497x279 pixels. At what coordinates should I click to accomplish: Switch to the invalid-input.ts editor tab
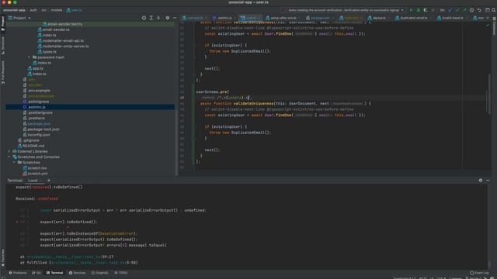click(450, 18)
